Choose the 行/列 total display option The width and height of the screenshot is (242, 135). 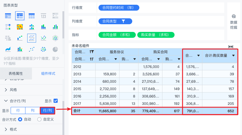[x=47, y=110]
